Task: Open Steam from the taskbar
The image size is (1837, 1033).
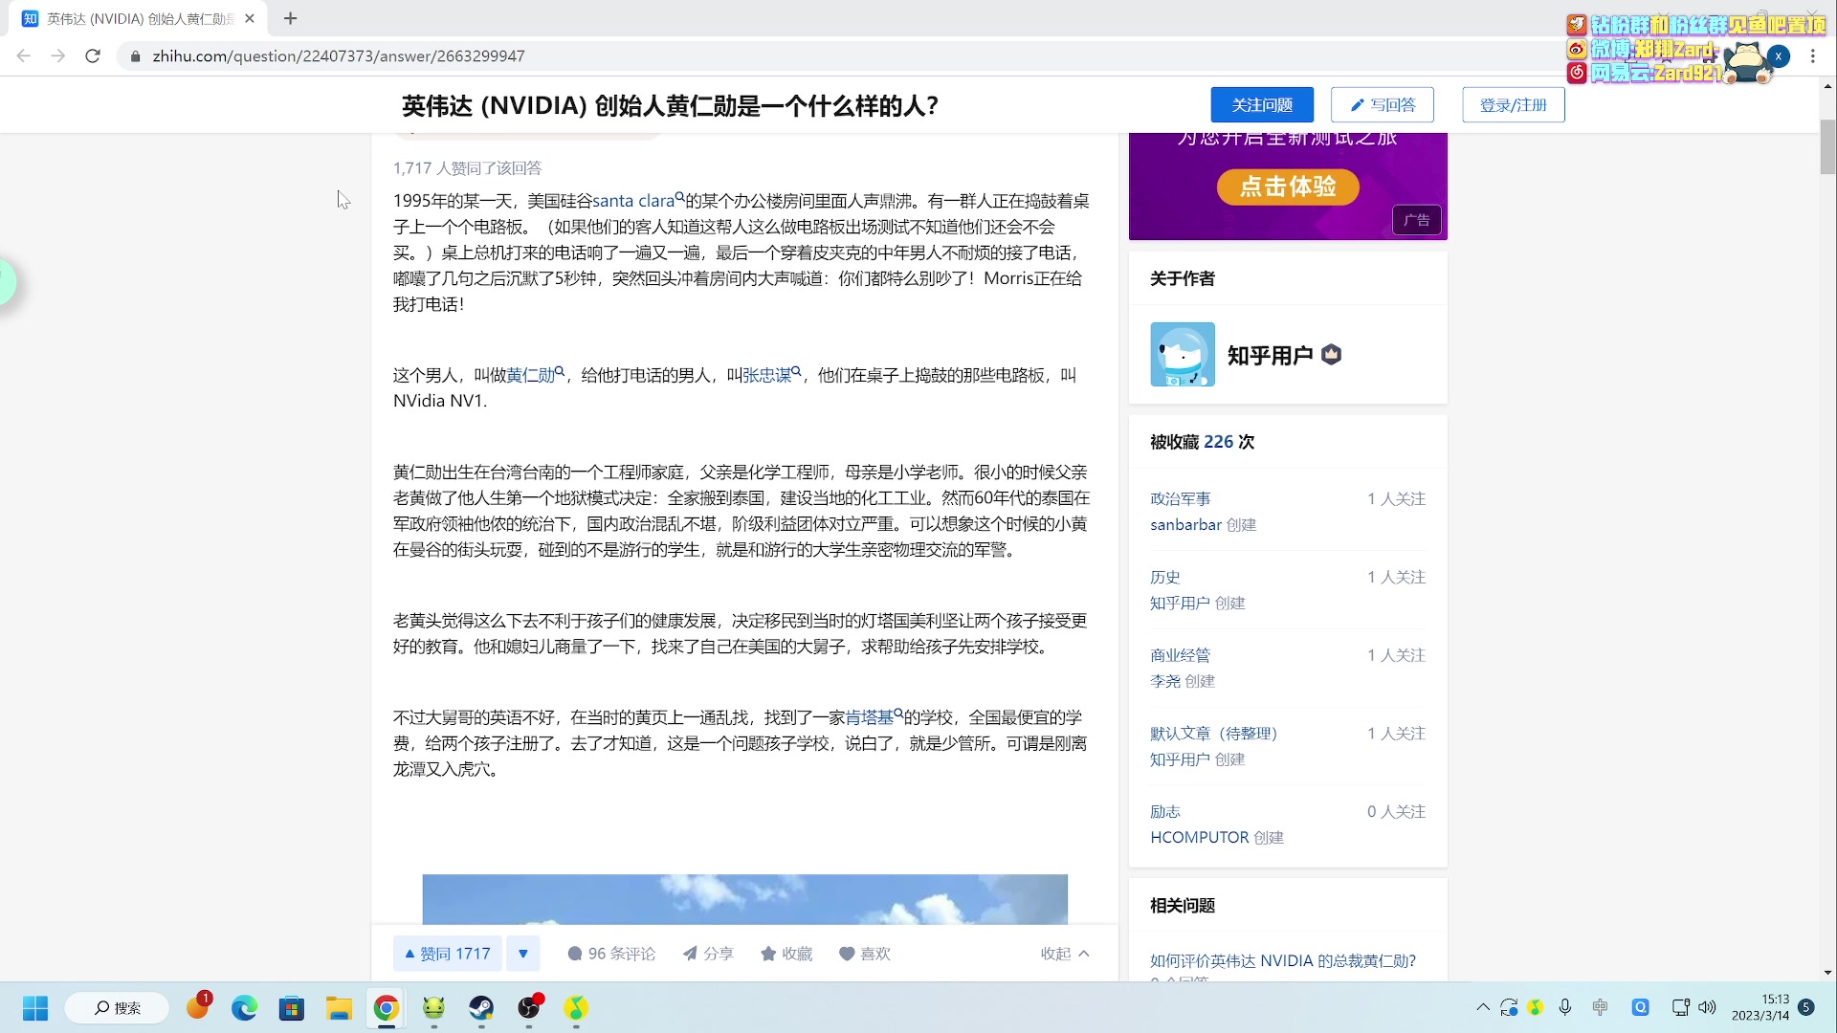Action: (481, 1008)
